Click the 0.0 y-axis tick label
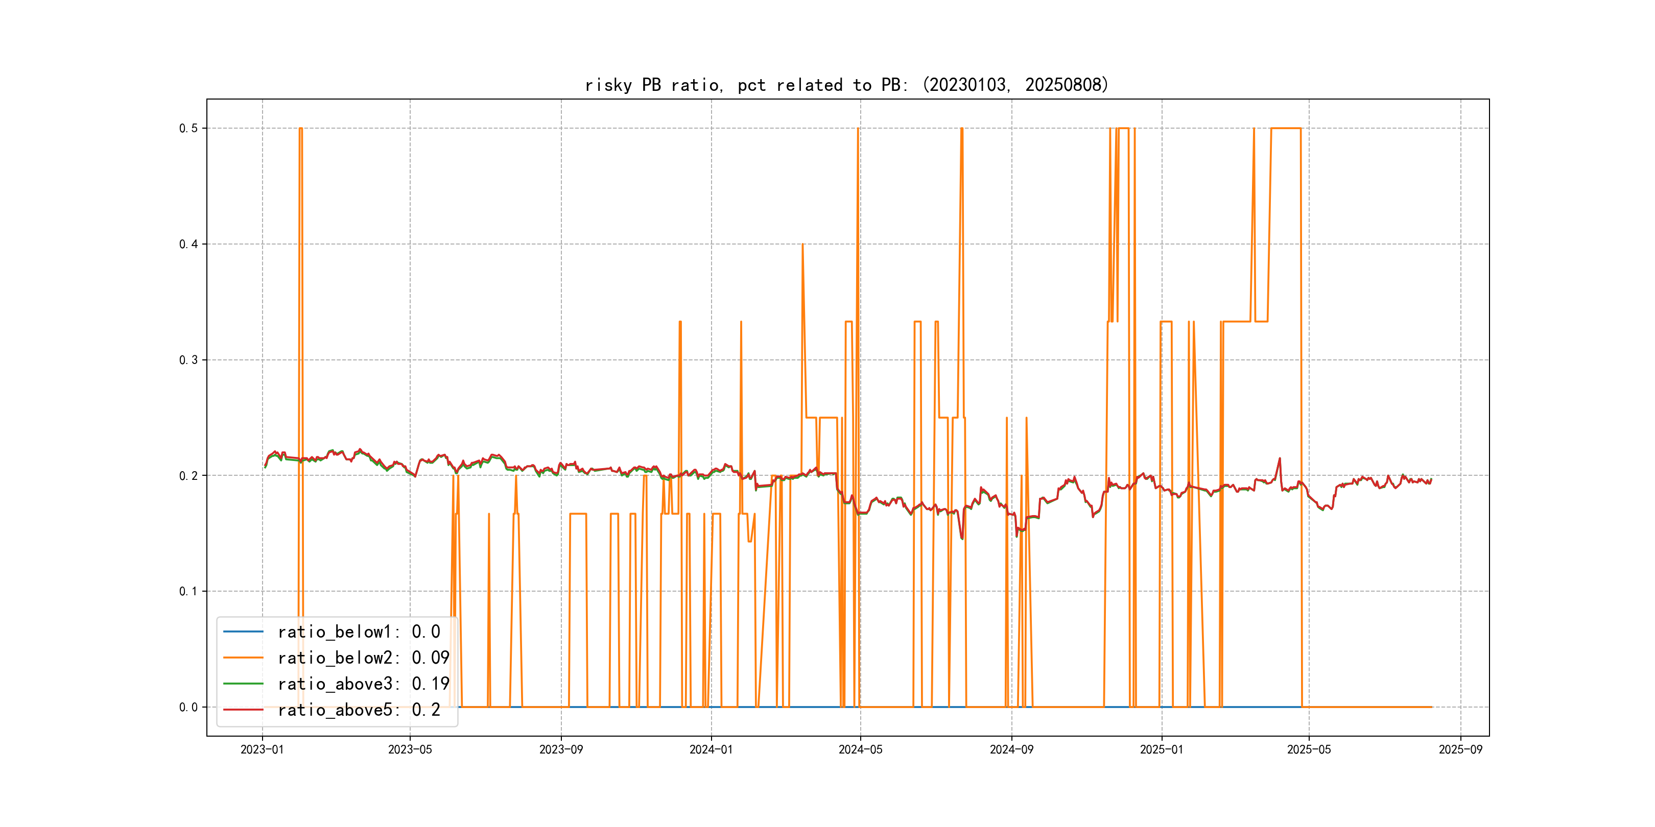This screenshot has height=827, width=1655. (188, 708)
